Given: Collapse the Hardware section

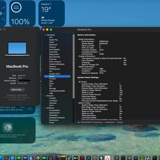Looking at the screenshot, I should [45, 35].
